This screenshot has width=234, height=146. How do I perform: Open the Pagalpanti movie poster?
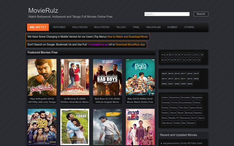coord(42,127)
